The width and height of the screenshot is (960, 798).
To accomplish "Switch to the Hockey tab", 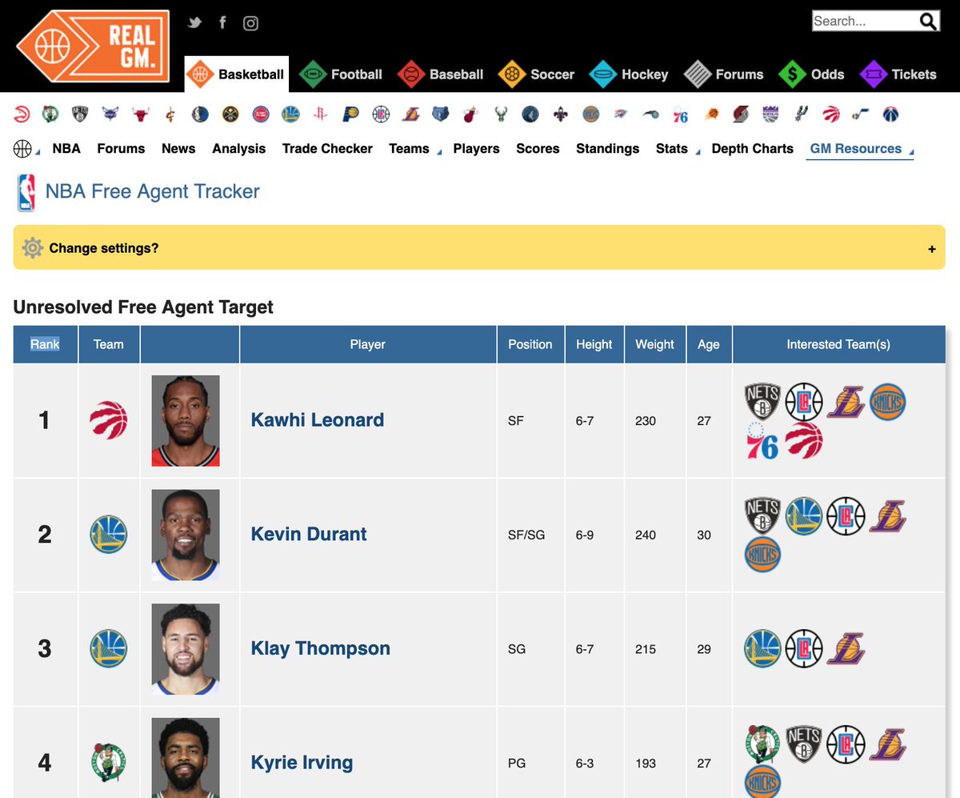I will click(x=629, y=74).
